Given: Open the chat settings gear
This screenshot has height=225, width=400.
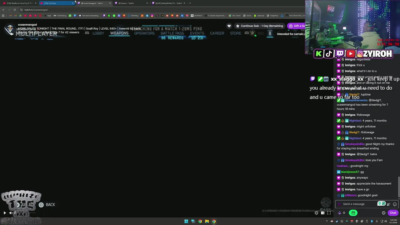Looking at the screenshot, I should coord(383,213).
